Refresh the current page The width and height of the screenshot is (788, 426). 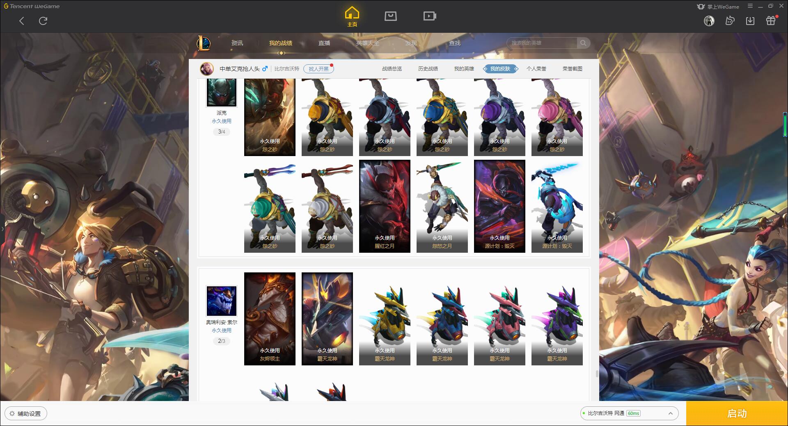[x=43, y=21]
